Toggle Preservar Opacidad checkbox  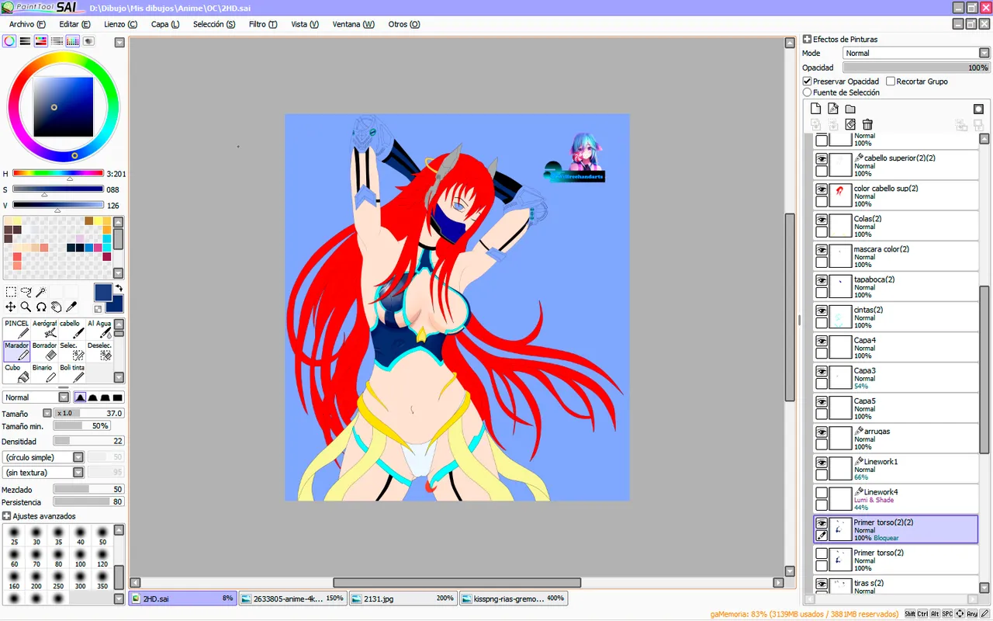[x=807, y=81]
